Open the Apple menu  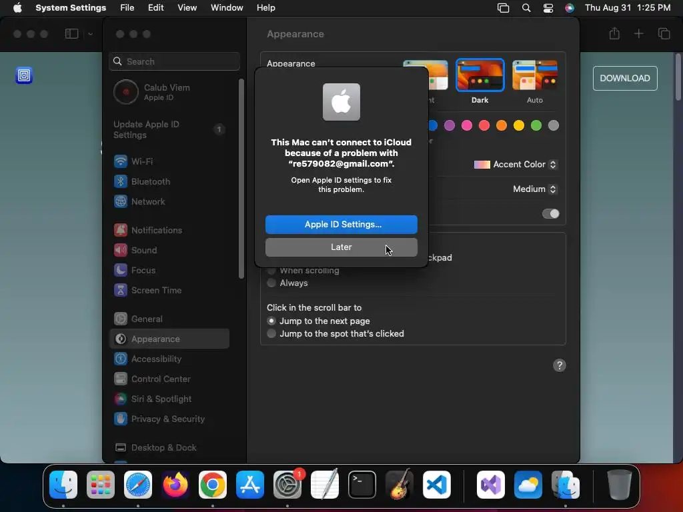(17, 8)
